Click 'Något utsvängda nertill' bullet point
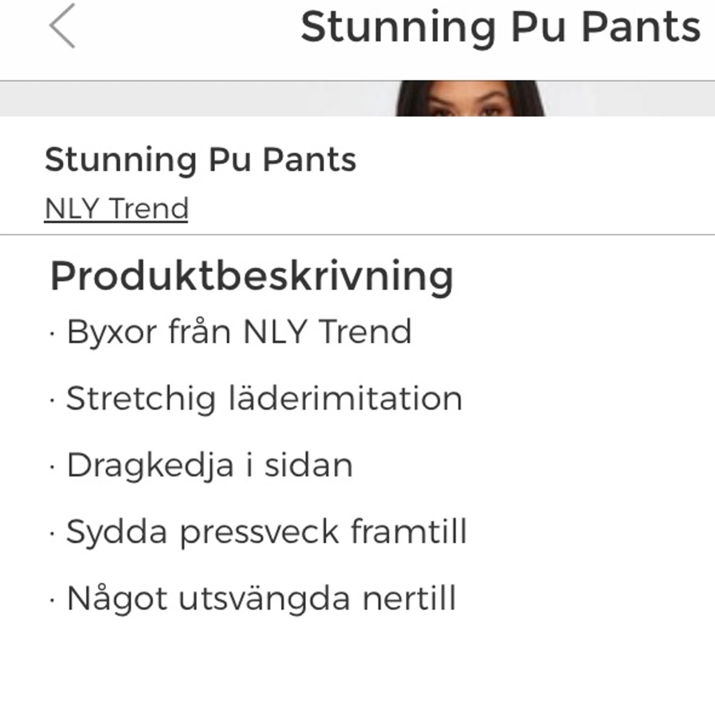715x715 pixels. 261,598
